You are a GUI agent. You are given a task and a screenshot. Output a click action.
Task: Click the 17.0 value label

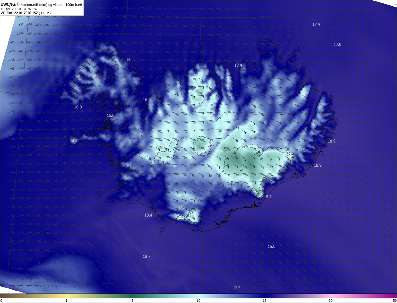pos(337,45)
